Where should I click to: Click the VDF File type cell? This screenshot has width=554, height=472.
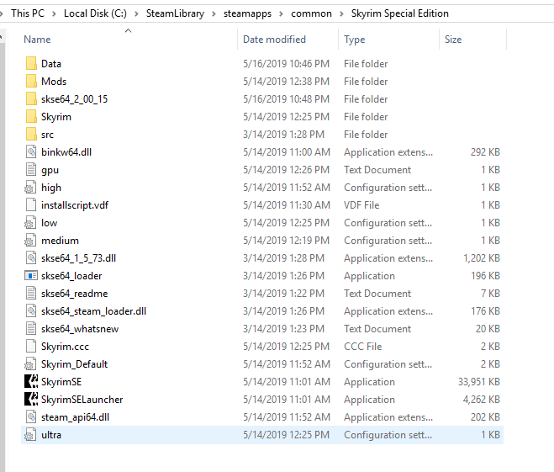[x=361, y=205]
